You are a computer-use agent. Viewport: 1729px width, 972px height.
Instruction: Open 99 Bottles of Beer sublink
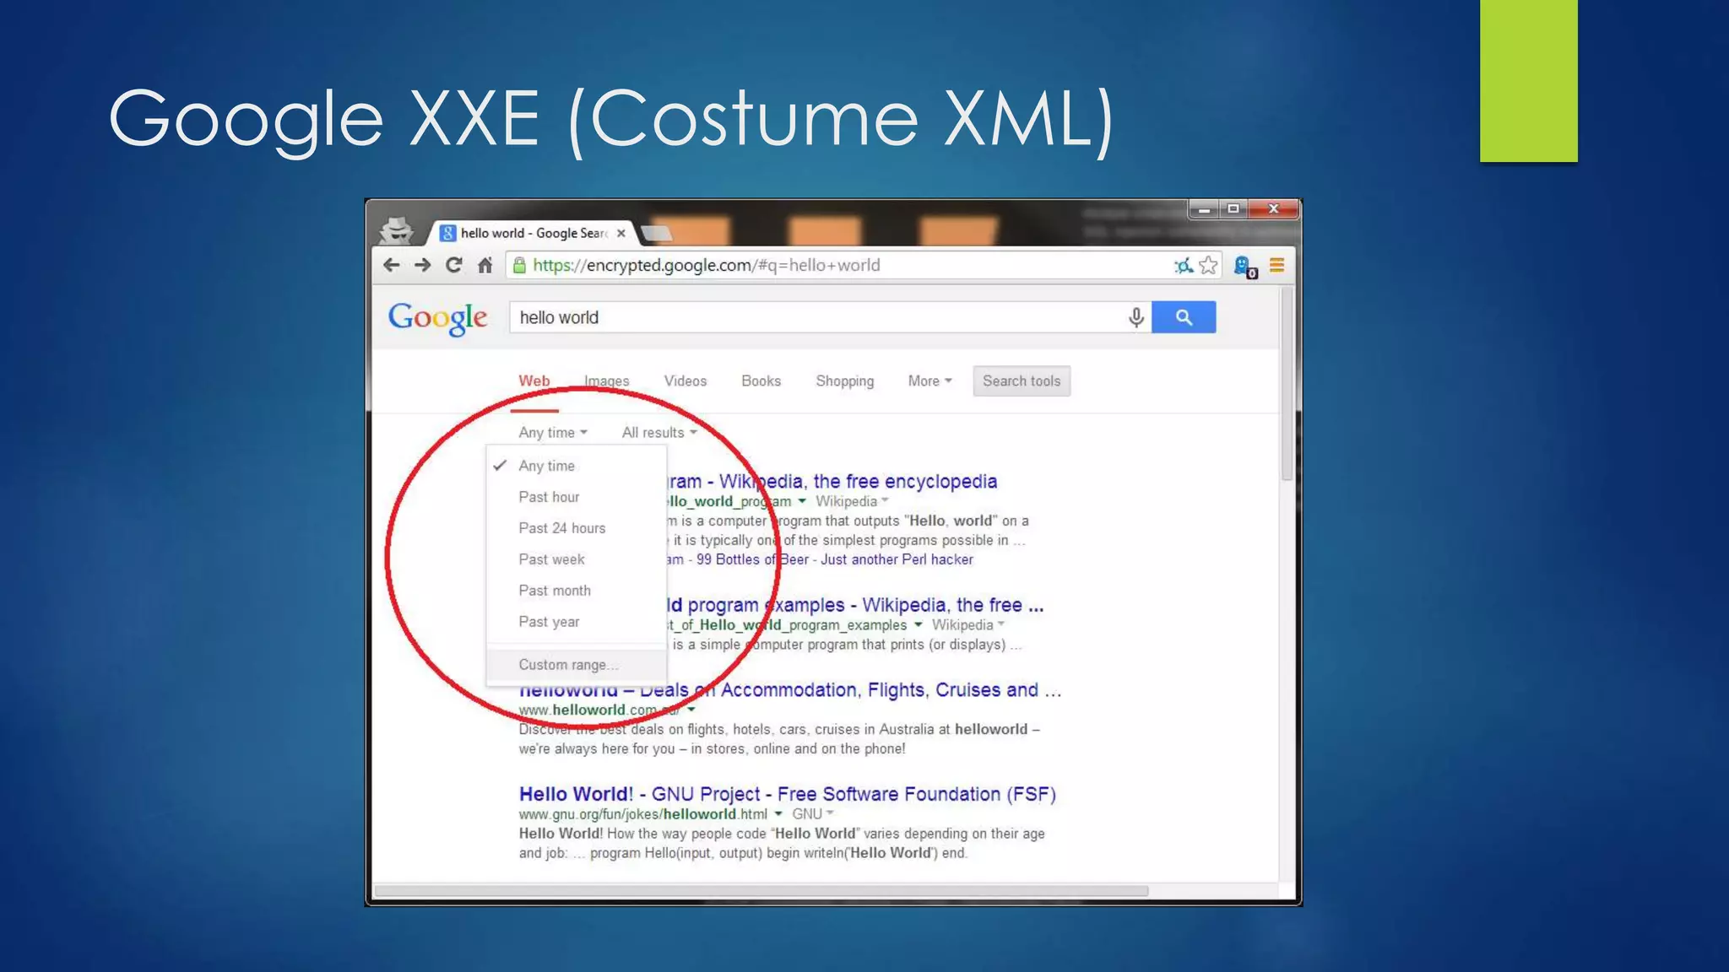[753, 559]
